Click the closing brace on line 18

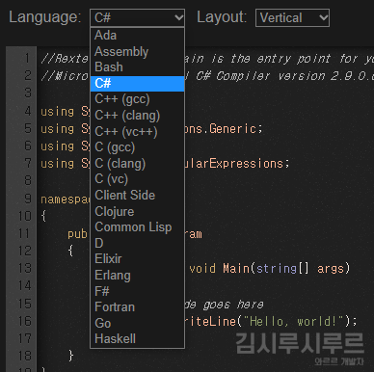tap(71, 356)
